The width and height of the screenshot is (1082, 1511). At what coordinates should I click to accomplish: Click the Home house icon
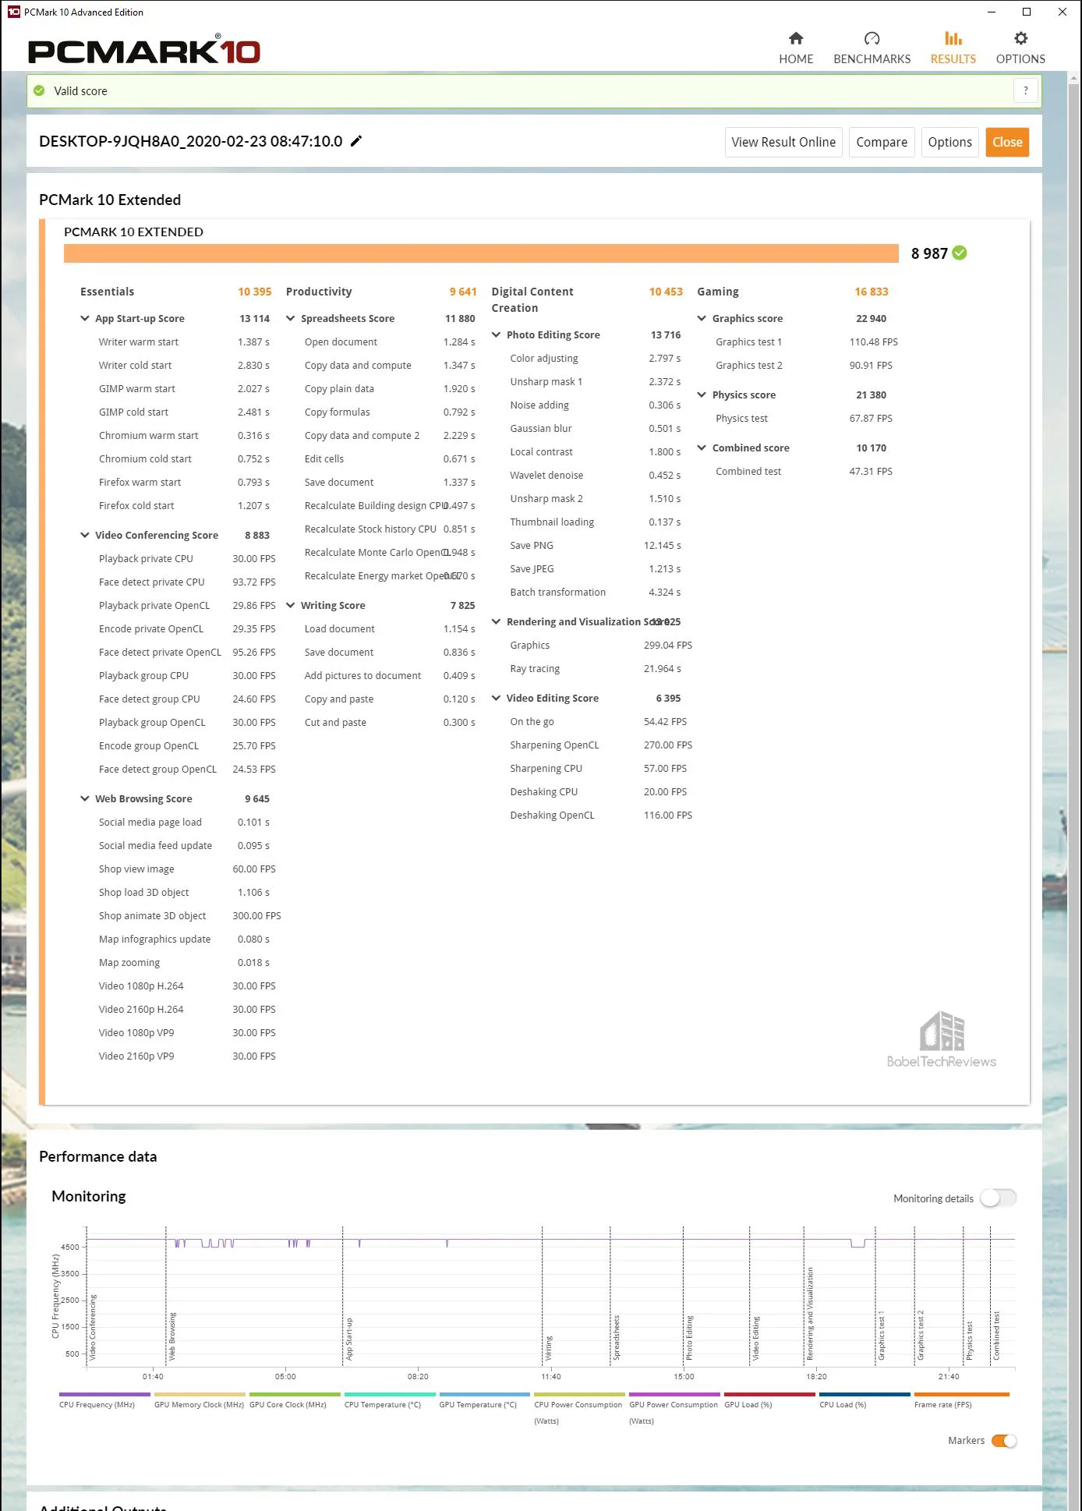[795, 38]
